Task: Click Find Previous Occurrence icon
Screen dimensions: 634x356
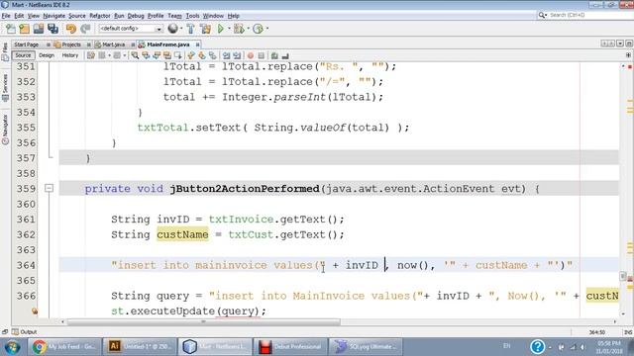Action: [146, 55]
